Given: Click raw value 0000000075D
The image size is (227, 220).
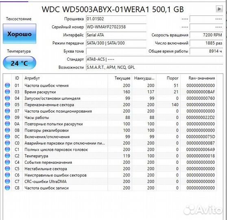Looking at the screenshot, I should pos(201,136).
